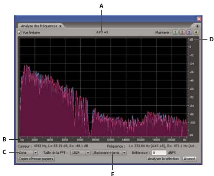Click the Fréquence readout text
This screenshot has width=214, height=176.
point(152,146)
